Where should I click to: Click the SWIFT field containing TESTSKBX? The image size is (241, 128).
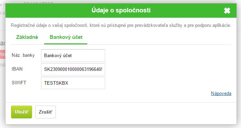pyautogui.click(x=73, y=83)
